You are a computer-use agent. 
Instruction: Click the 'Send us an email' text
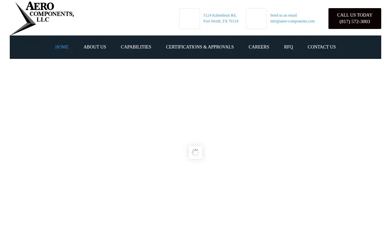(x=283, y=15)
